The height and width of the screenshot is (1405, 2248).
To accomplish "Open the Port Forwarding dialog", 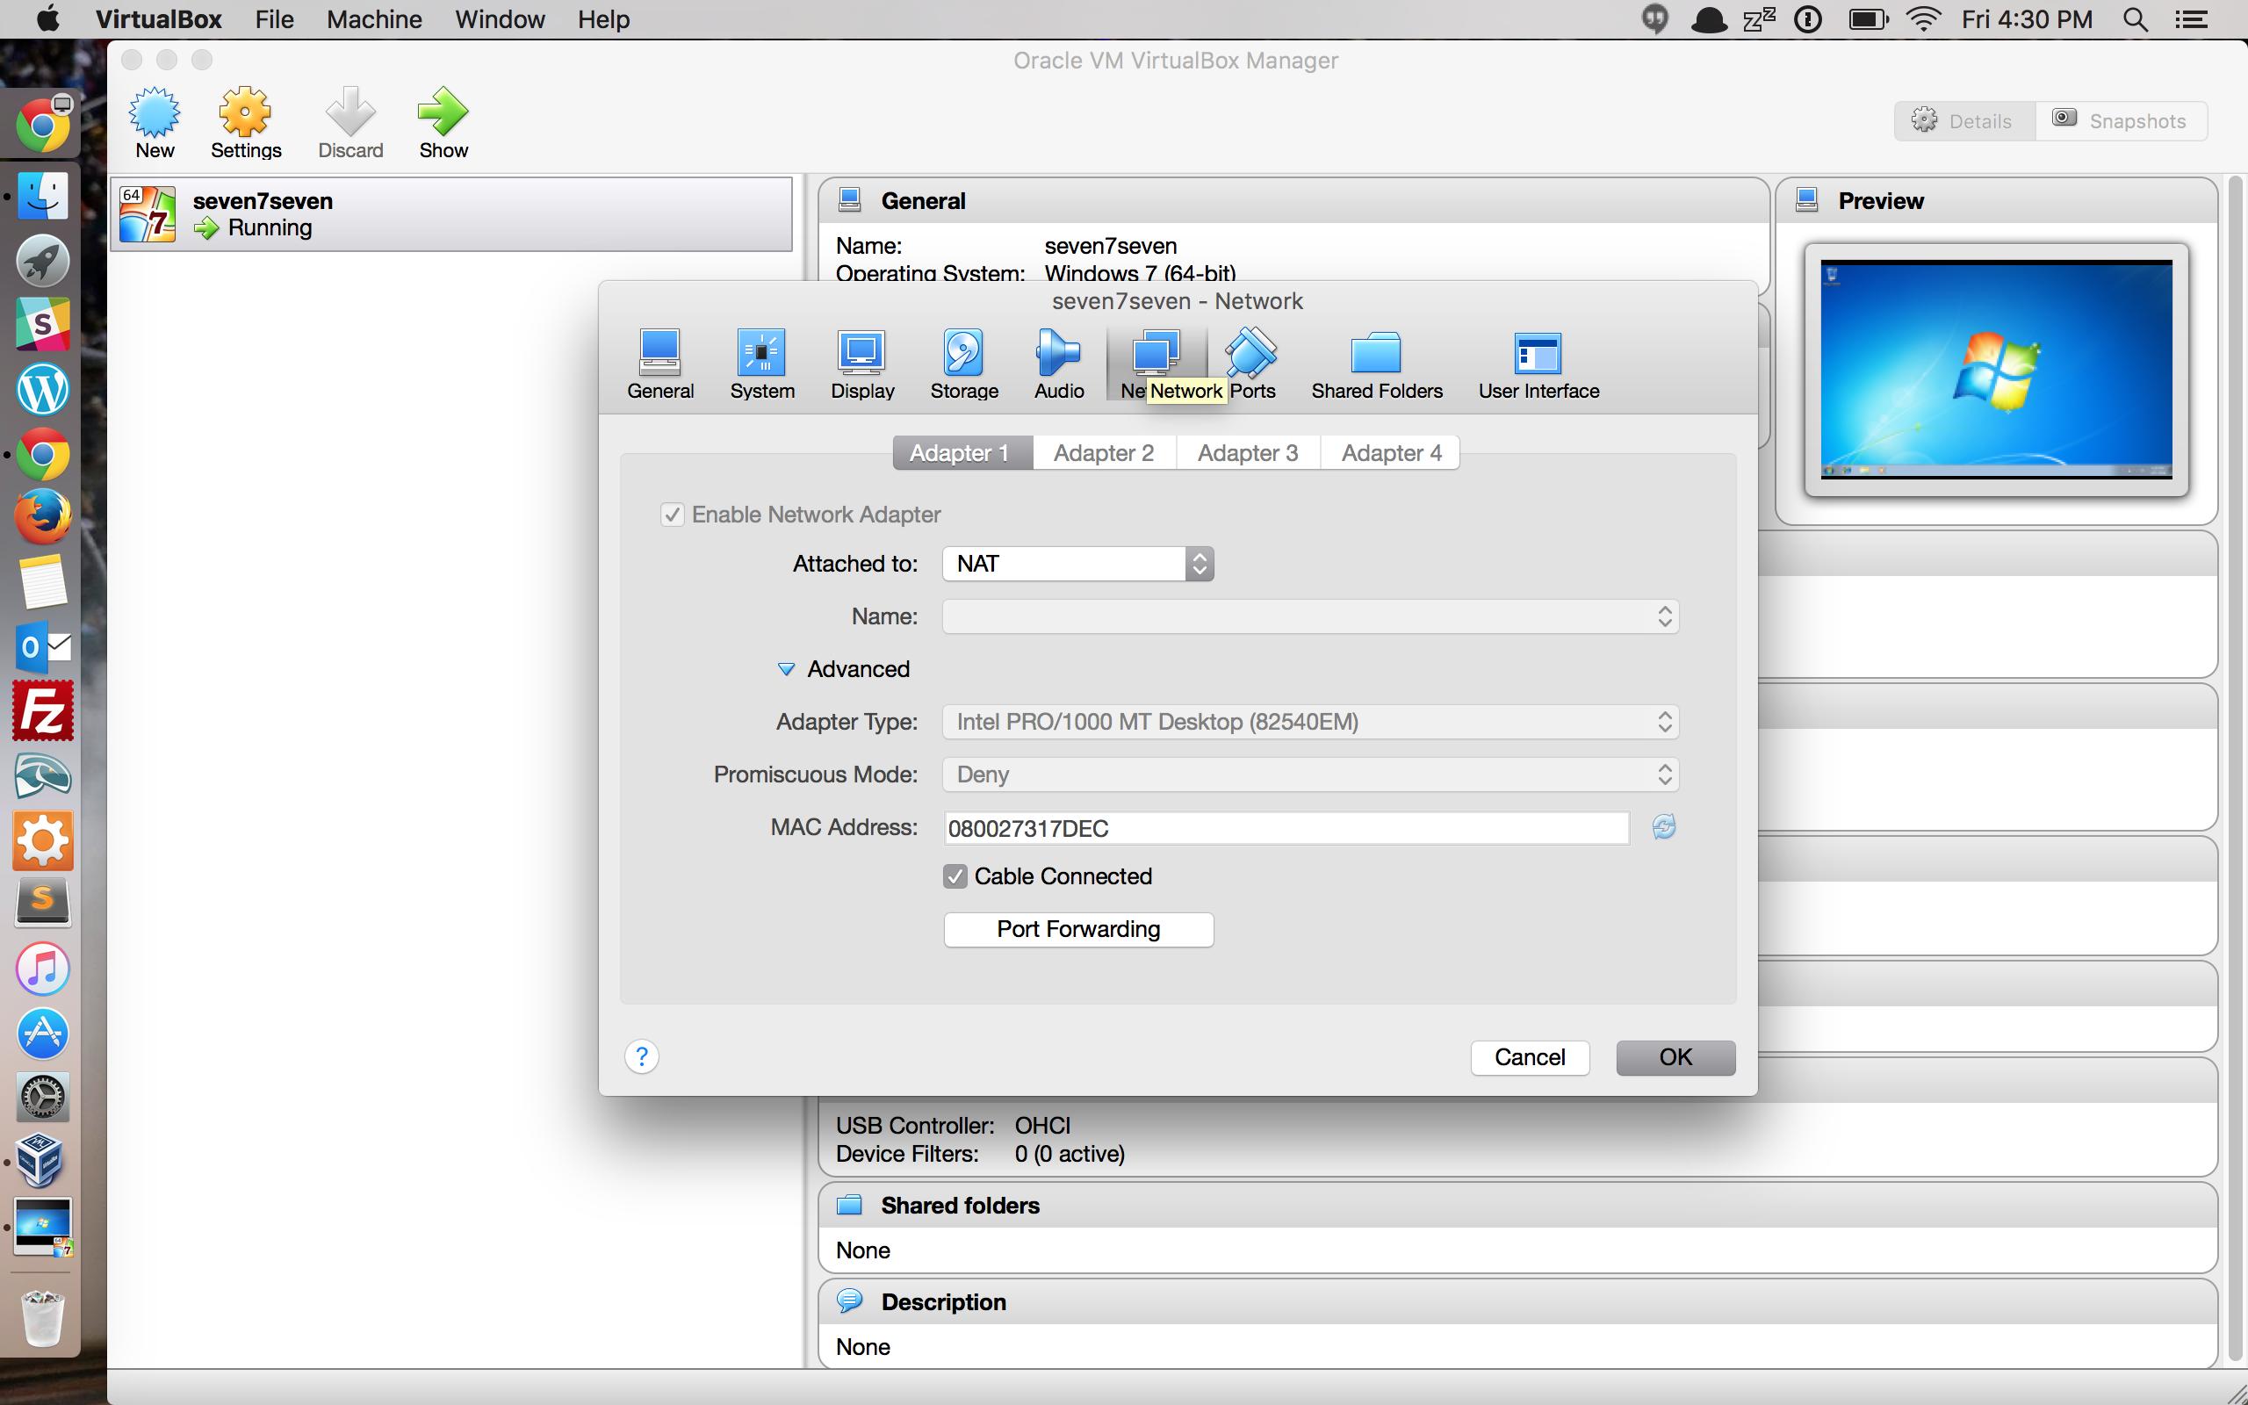I will (x=1077, y=928).
